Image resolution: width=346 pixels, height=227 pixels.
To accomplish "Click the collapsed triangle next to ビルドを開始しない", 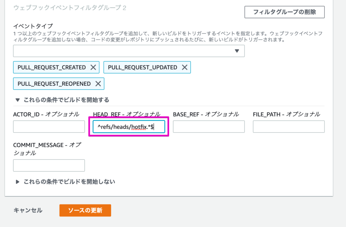I will click(x=18, y=182).
